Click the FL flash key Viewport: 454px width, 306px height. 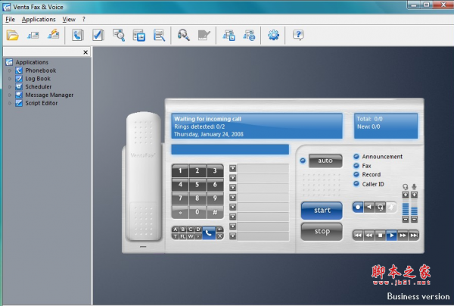click(x=183, y=236)
